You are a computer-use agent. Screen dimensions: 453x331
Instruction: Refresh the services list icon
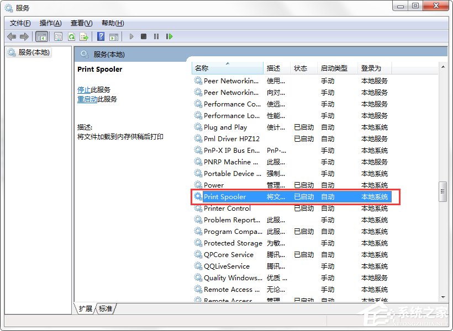[72, 36]
